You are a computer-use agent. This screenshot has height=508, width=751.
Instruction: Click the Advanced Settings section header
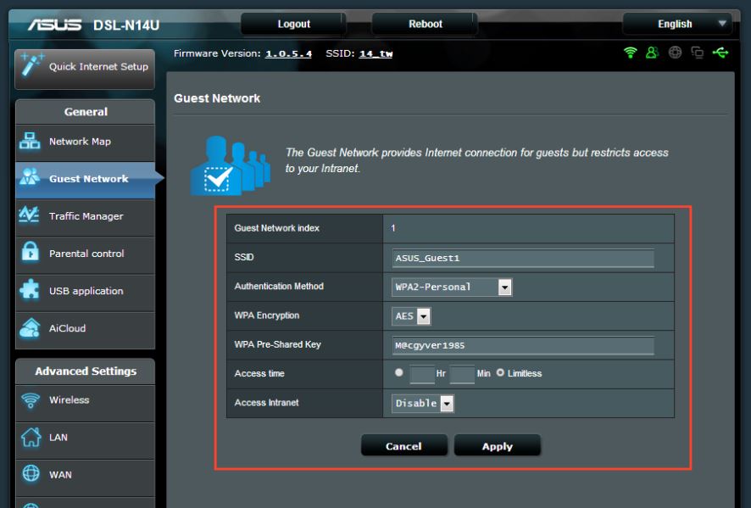pyautogui.click(x=86, y=371)
